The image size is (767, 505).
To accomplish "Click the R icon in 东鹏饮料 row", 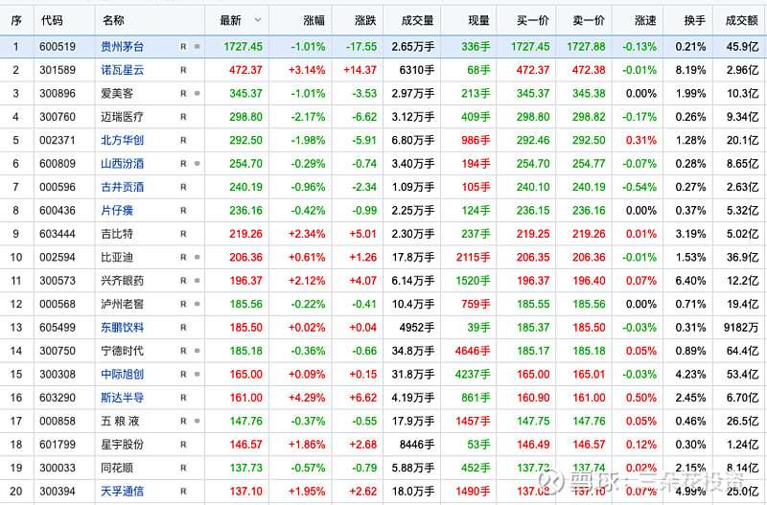I will point(183,328).
